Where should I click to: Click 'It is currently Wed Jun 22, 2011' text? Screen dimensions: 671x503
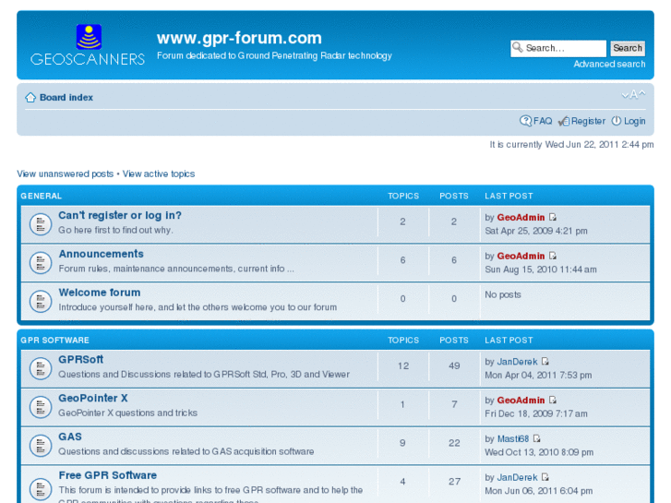571,145
